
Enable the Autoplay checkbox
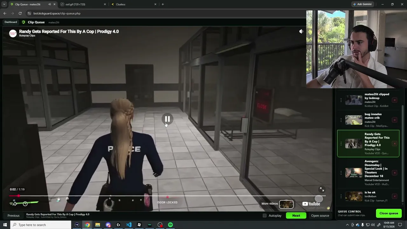(265, 216)
